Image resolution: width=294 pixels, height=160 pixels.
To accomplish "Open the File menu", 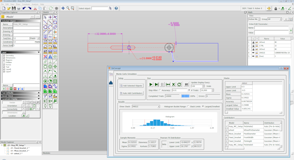I will click(x=2, y=4).
